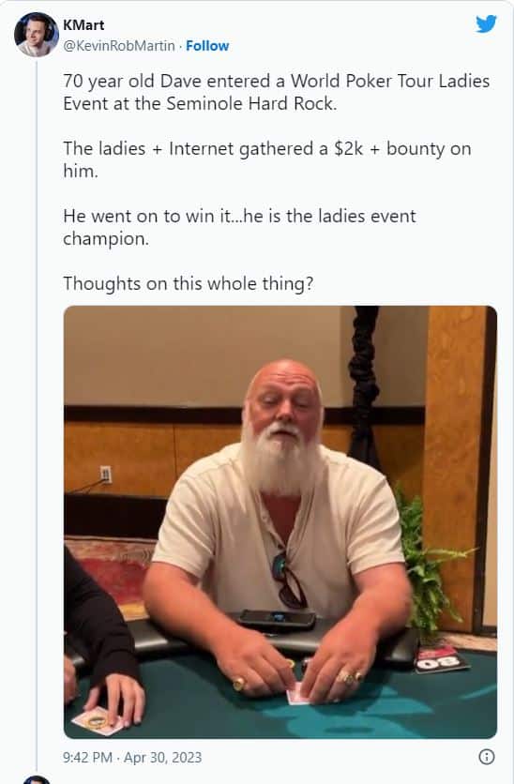Visit the @KevinRobMartin handle
This screenshot has height=784, width=514.
coord(119,46)
